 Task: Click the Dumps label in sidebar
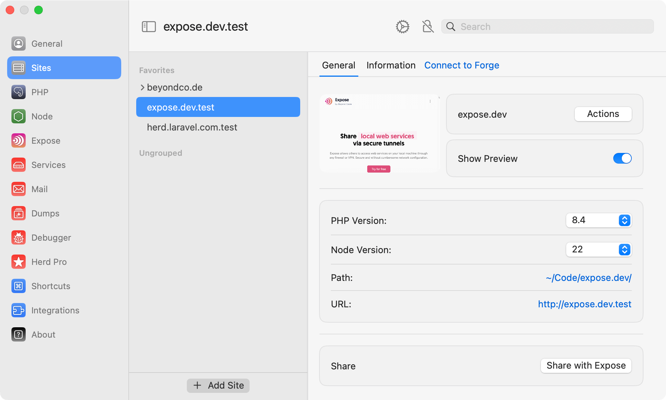pyautogui.click(x=45, y=213)
